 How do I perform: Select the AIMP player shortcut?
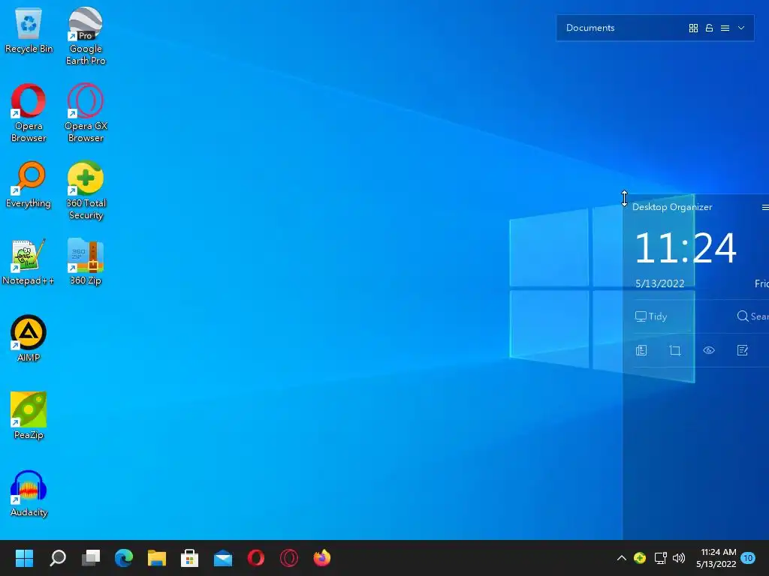pos(29,338)
